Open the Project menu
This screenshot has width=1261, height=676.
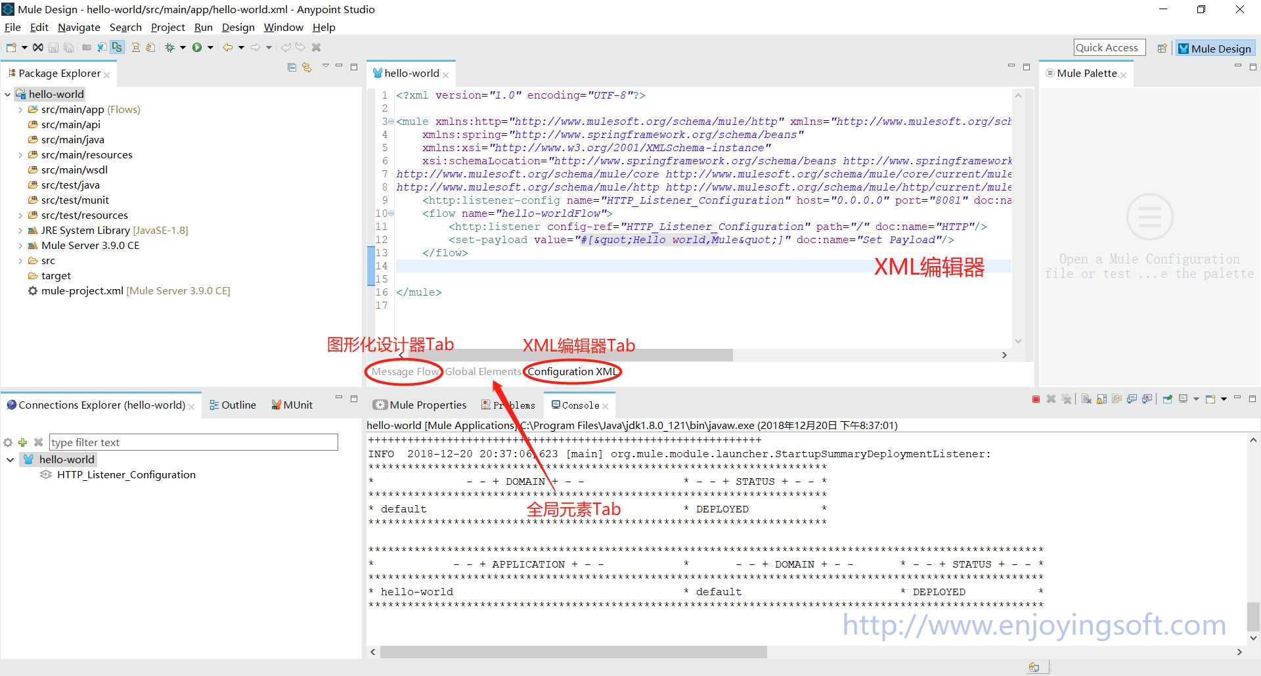point(167,27)
